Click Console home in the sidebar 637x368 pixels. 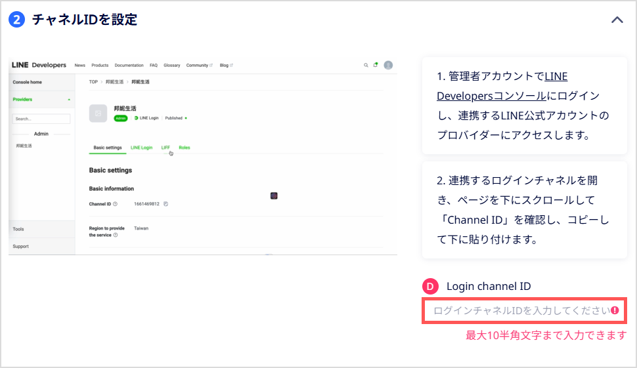[27, 83]
